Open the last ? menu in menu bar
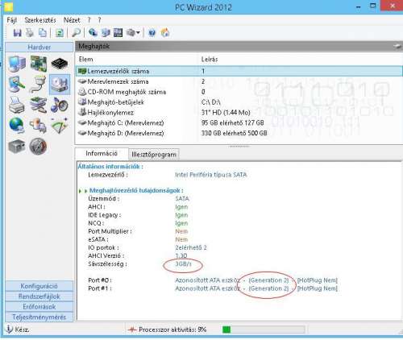Screen dimensions: 403x340 [x=99, y=20]
